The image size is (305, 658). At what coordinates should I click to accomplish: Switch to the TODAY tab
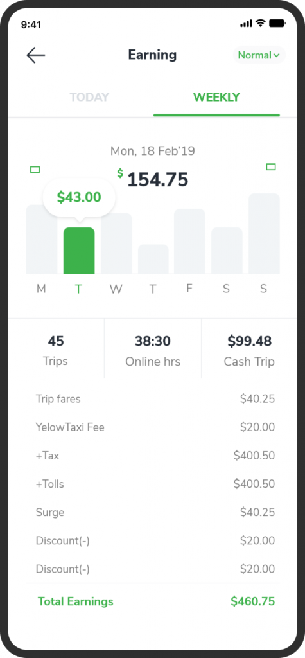click(89, 98)
